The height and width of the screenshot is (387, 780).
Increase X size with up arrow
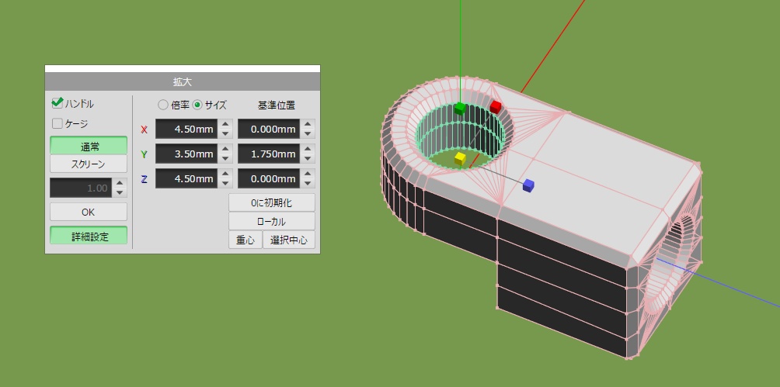pyautogui.click(x=225, y=124)
